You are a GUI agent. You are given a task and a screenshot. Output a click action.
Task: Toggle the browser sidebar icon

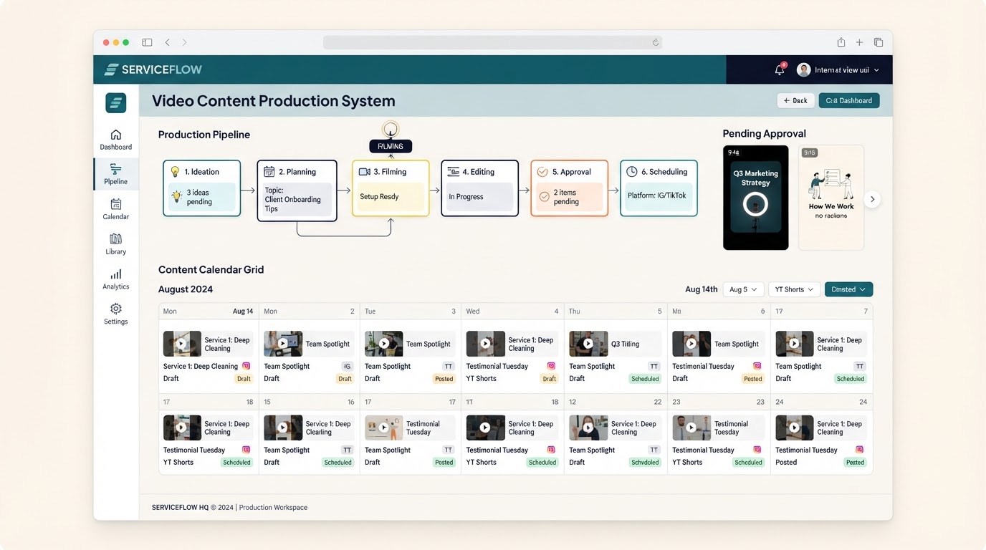147,42
